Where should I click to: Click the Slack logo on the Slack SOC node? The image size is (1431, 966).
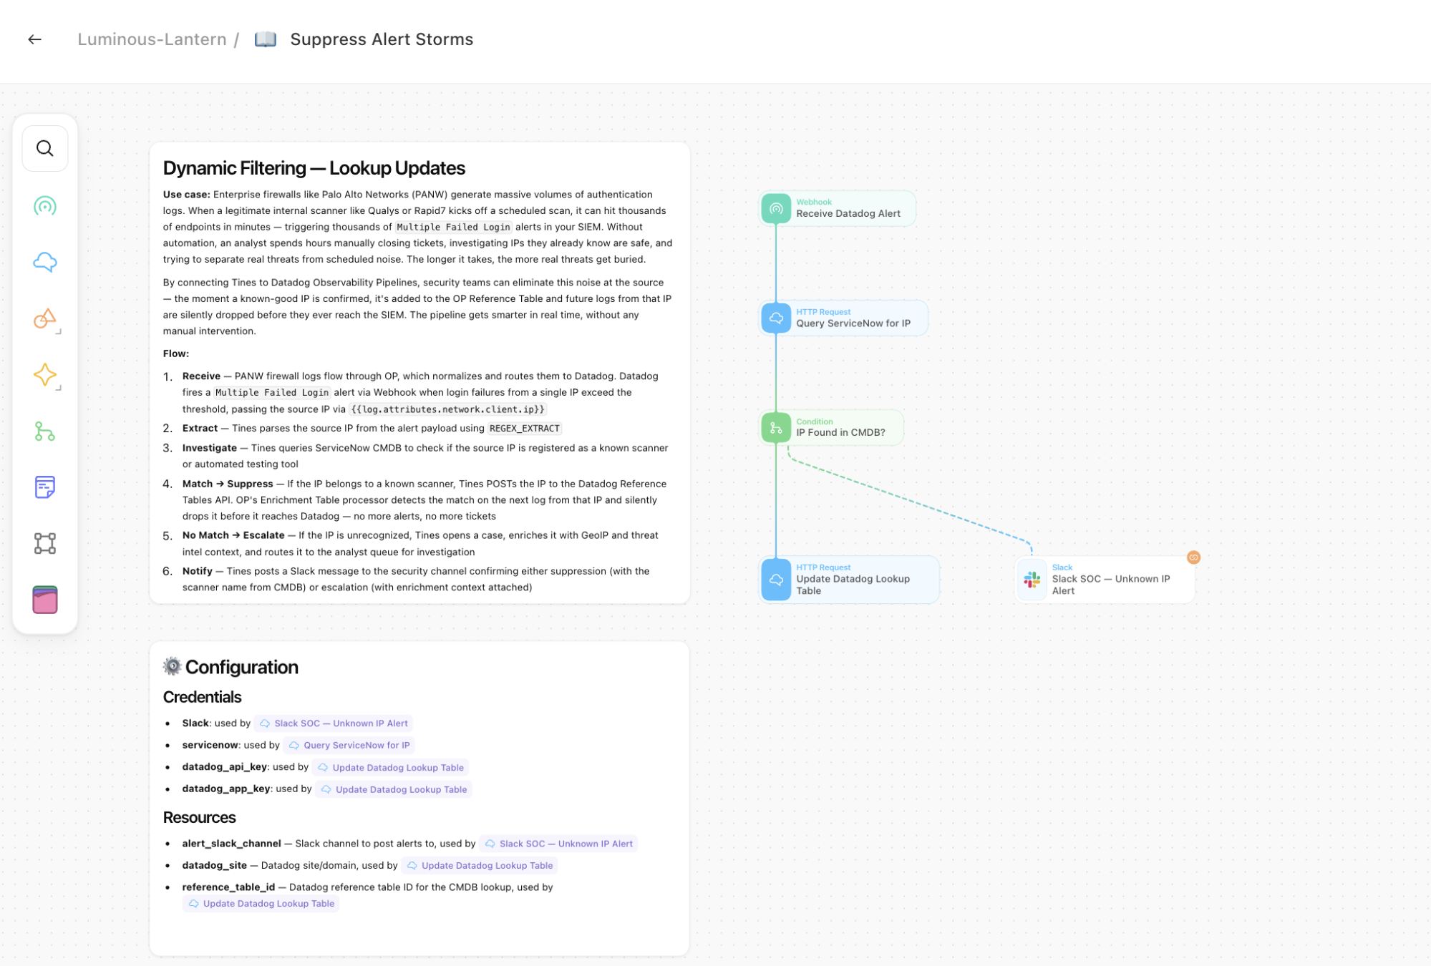(x=1032, y=580)
